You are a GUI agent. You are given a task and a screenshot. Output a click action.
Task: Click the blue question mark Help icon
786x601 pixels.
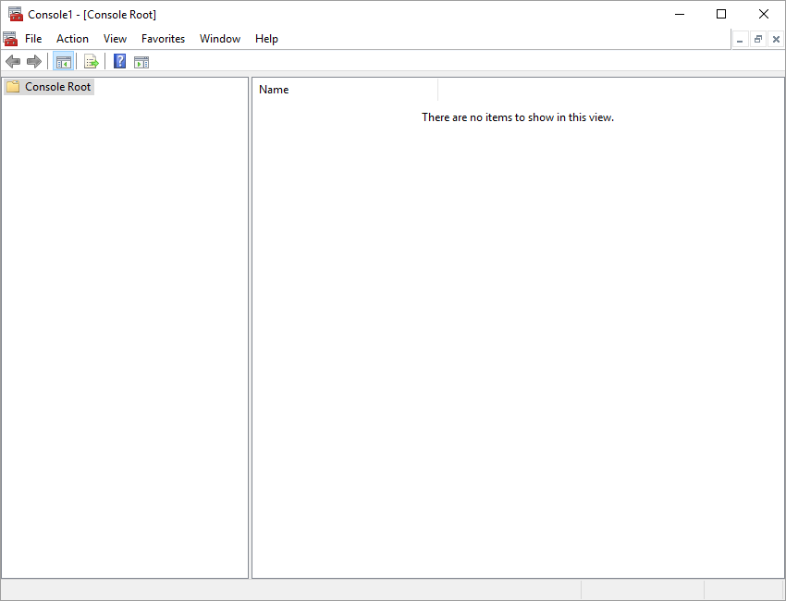point(119,62)
